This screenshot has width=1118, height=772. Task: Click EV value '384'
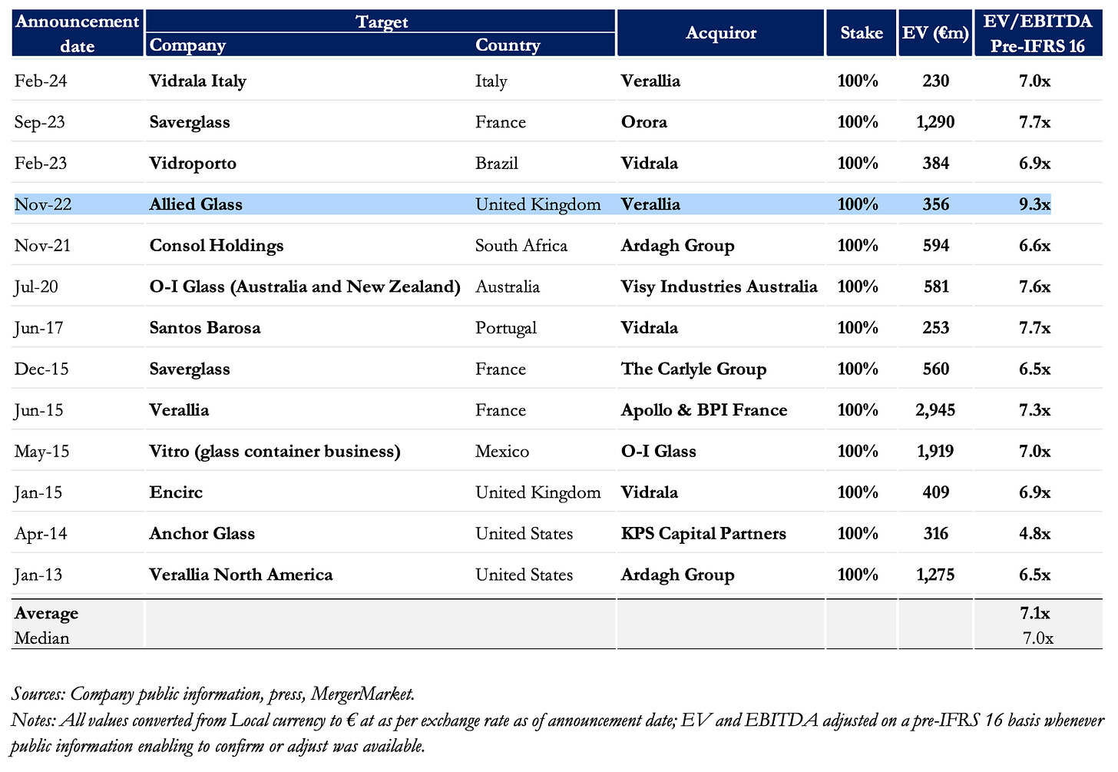coord(936,163)
